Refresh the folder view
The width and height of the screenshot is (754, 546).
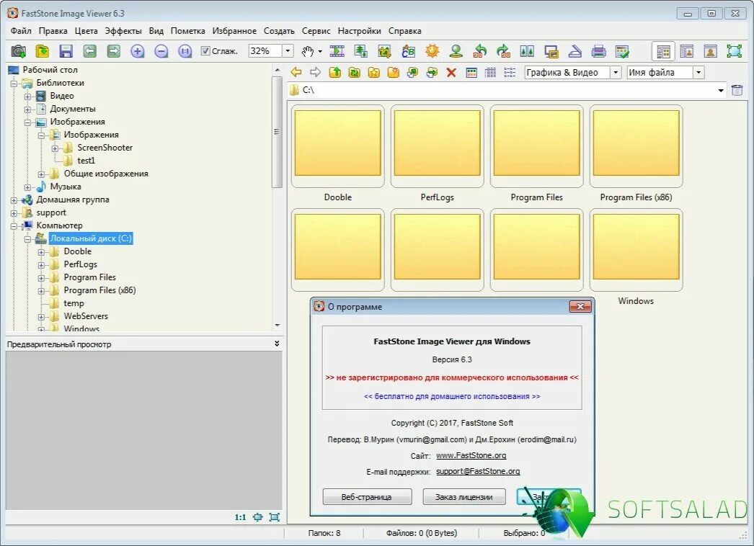click(355, 73)
